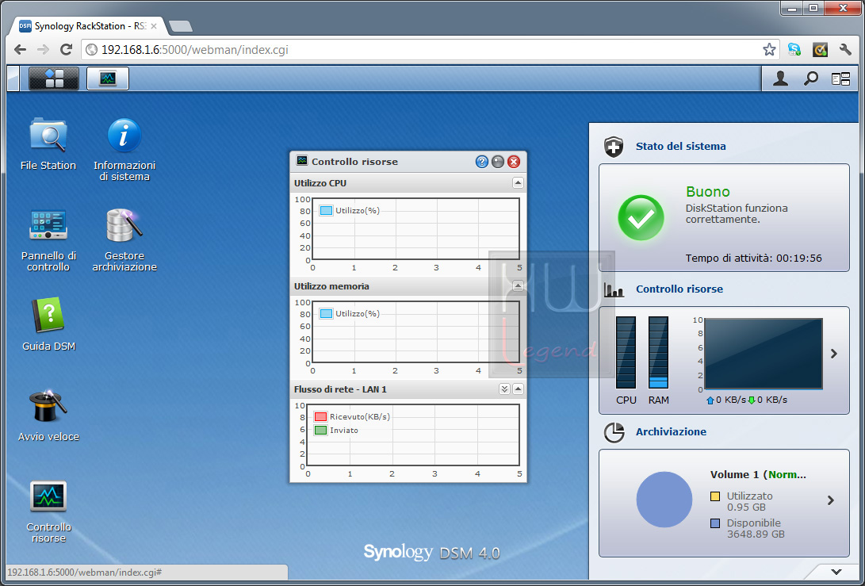
Task: Click the network traffic widget graph
Action: (764, 354)
